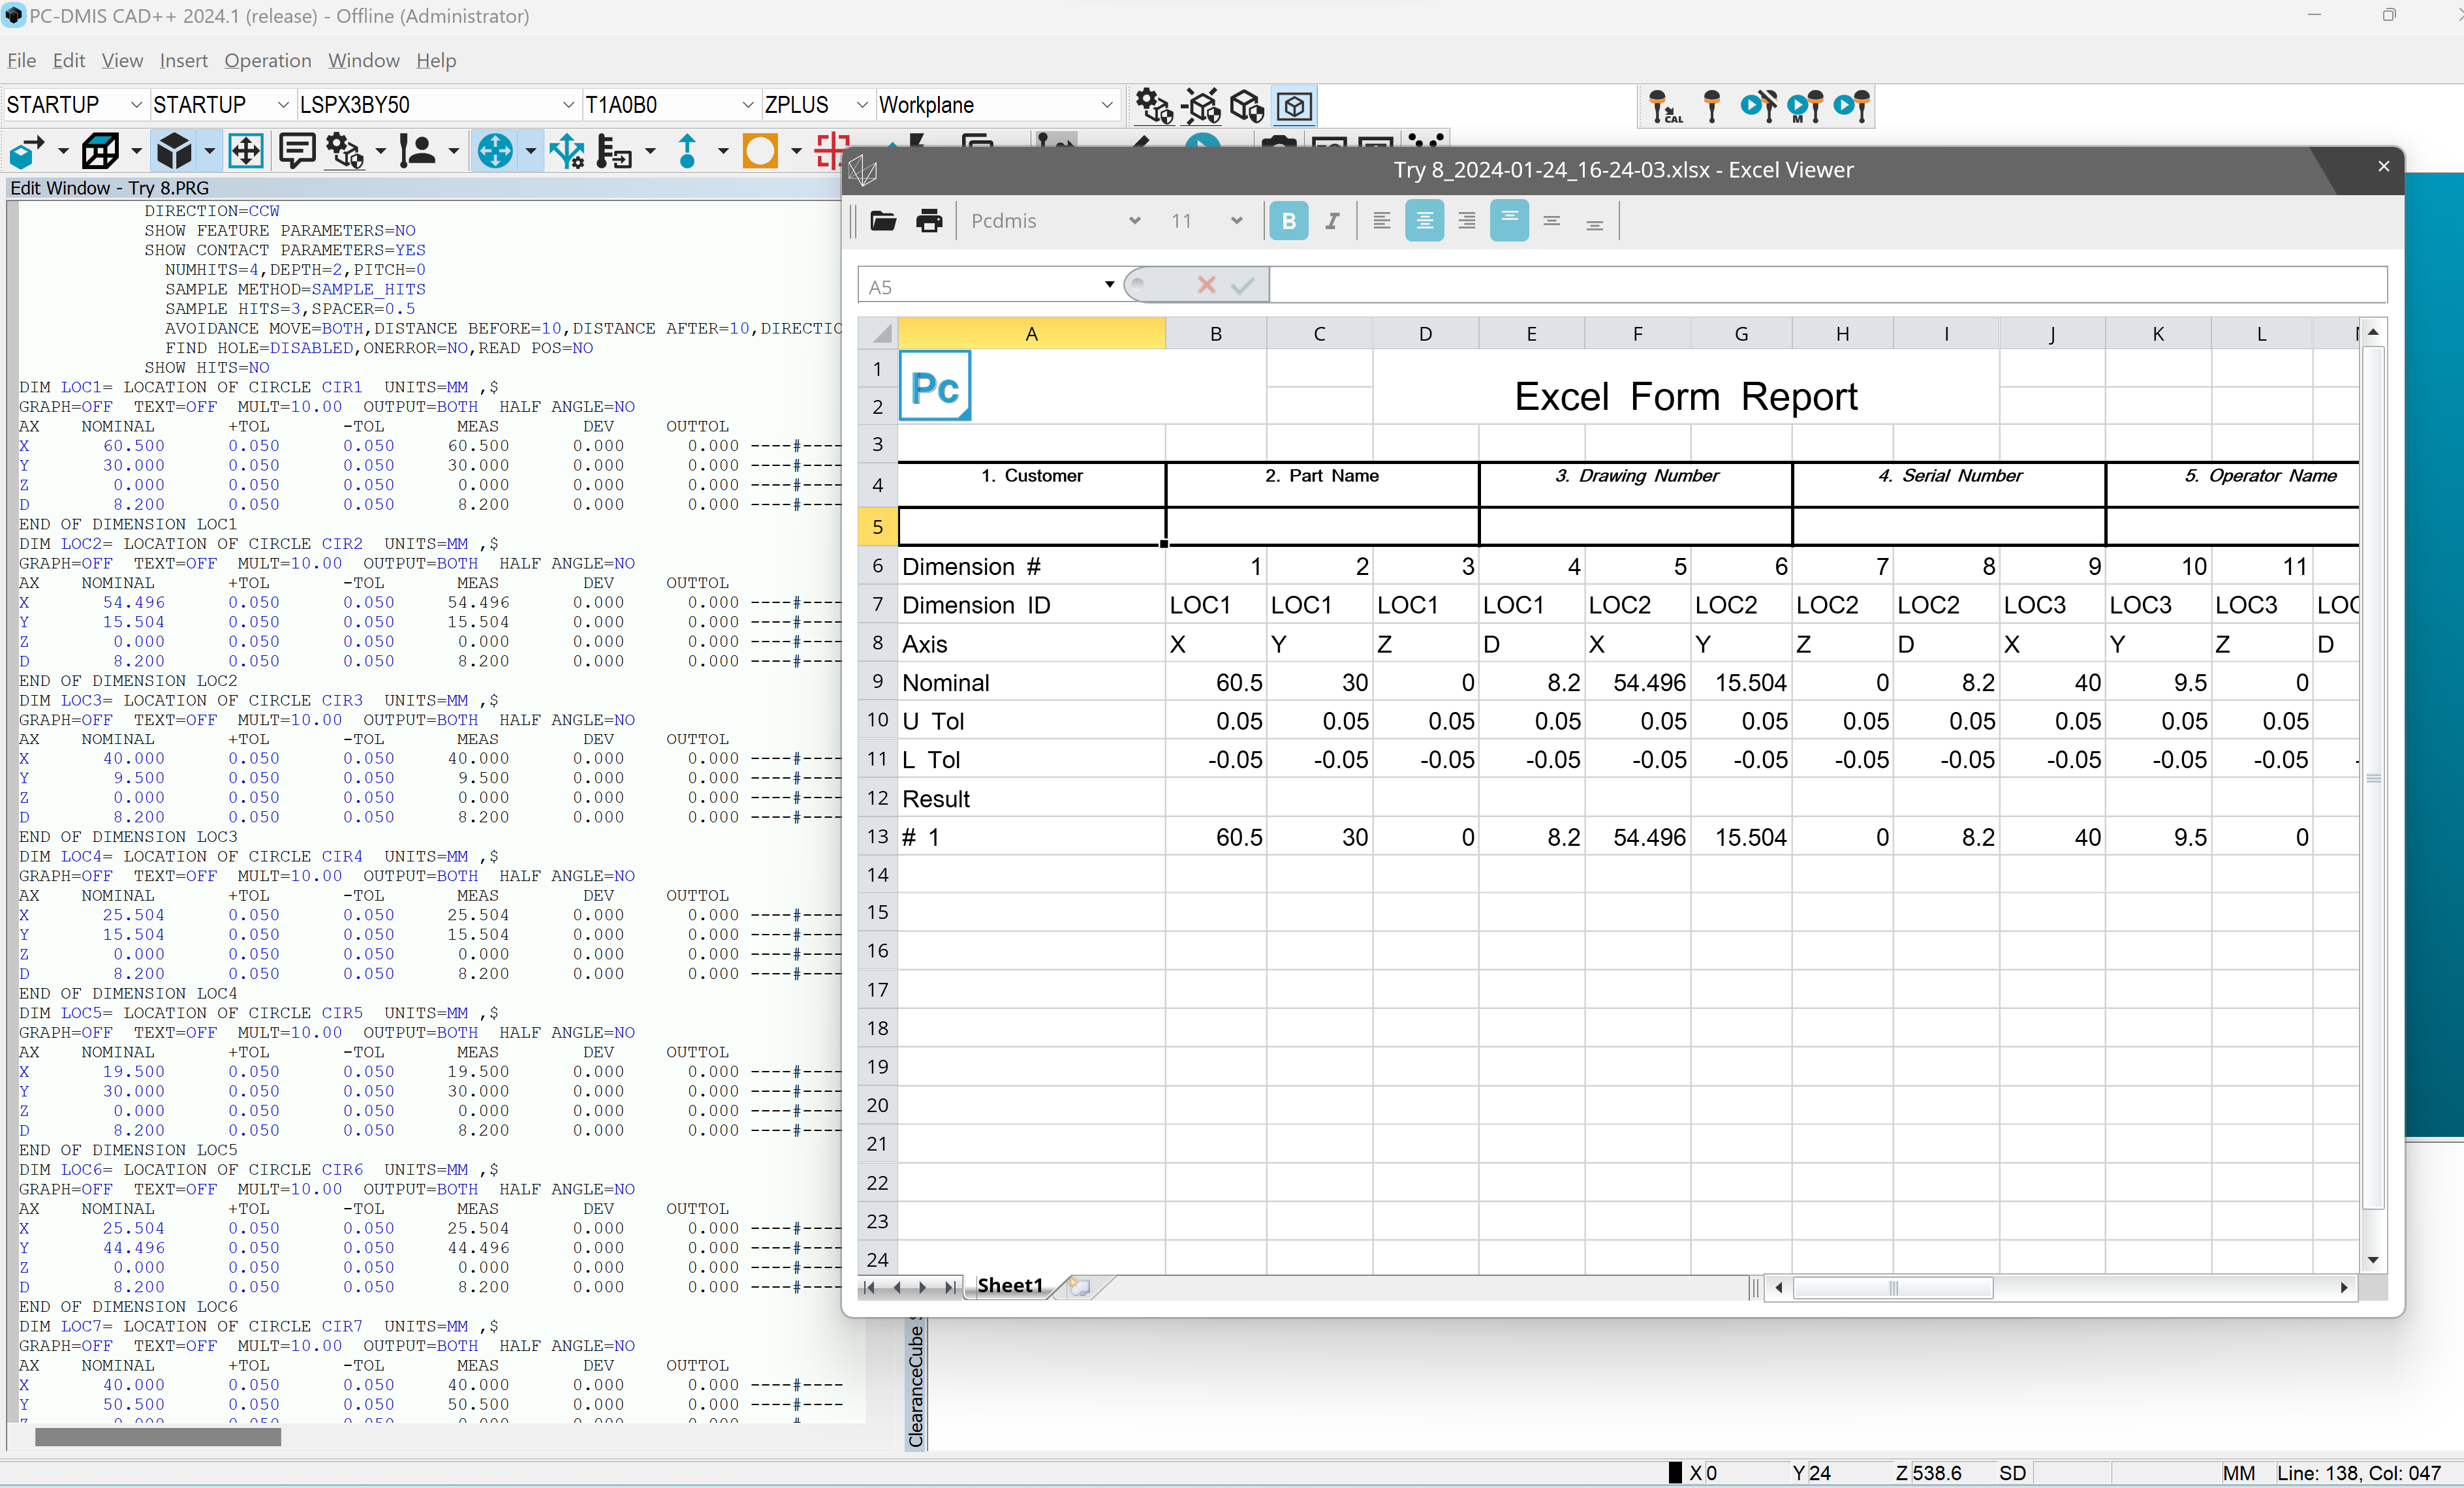Viewport: 2464px width, 1488px height.
Task: Click the red cancel X in formula bar
Action: [x=1206, y=285]
